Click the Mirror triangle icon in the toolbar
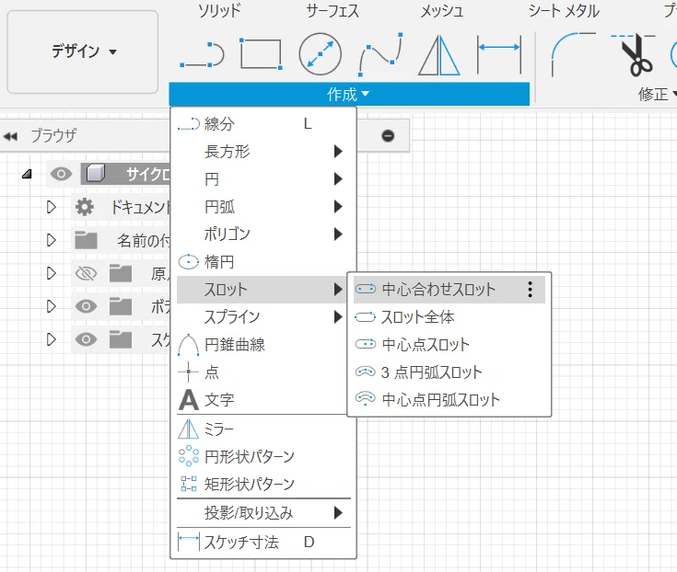The width and height of the screenshot is (677, 572). tap(439, 55)
